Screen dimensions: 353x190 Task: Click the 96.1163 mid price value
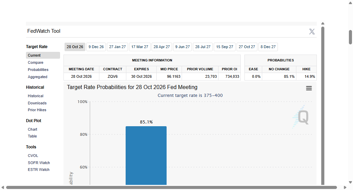[x=173, y=76]
